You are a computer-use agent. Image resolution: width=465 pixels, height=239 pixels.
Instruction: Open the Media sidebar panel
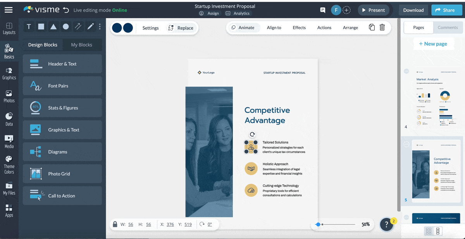click(x=9, y=140)
